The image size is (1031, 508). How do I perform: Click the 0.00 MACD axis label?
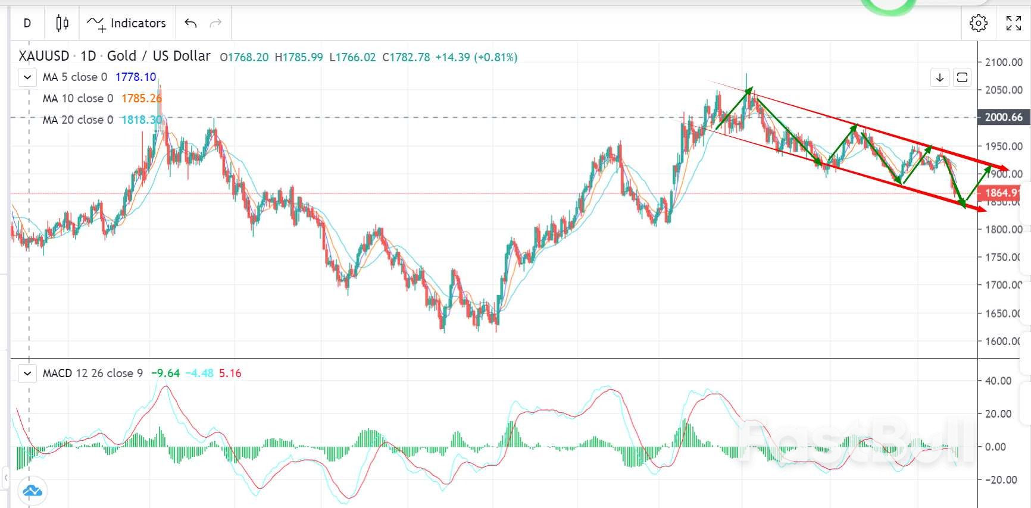[x=995, y=447]
